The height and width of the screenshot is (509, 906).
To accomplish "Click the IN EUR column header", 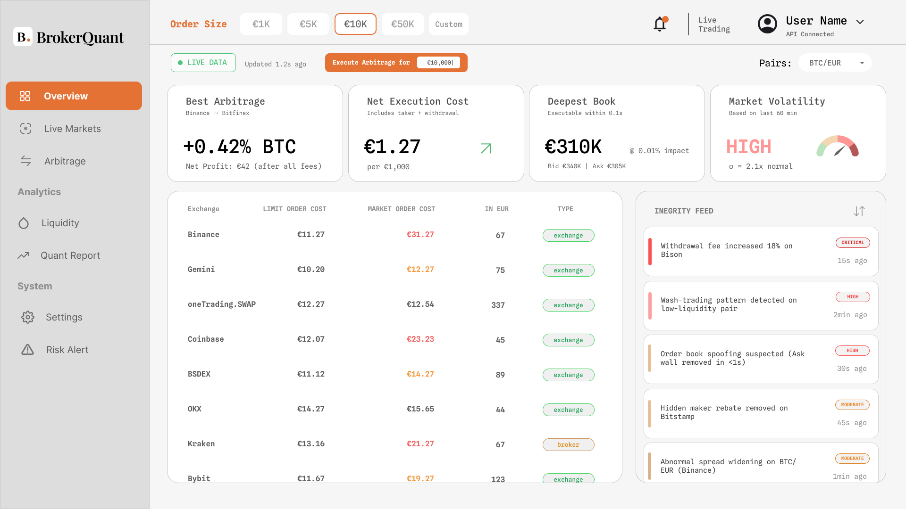I will [496, 209].
